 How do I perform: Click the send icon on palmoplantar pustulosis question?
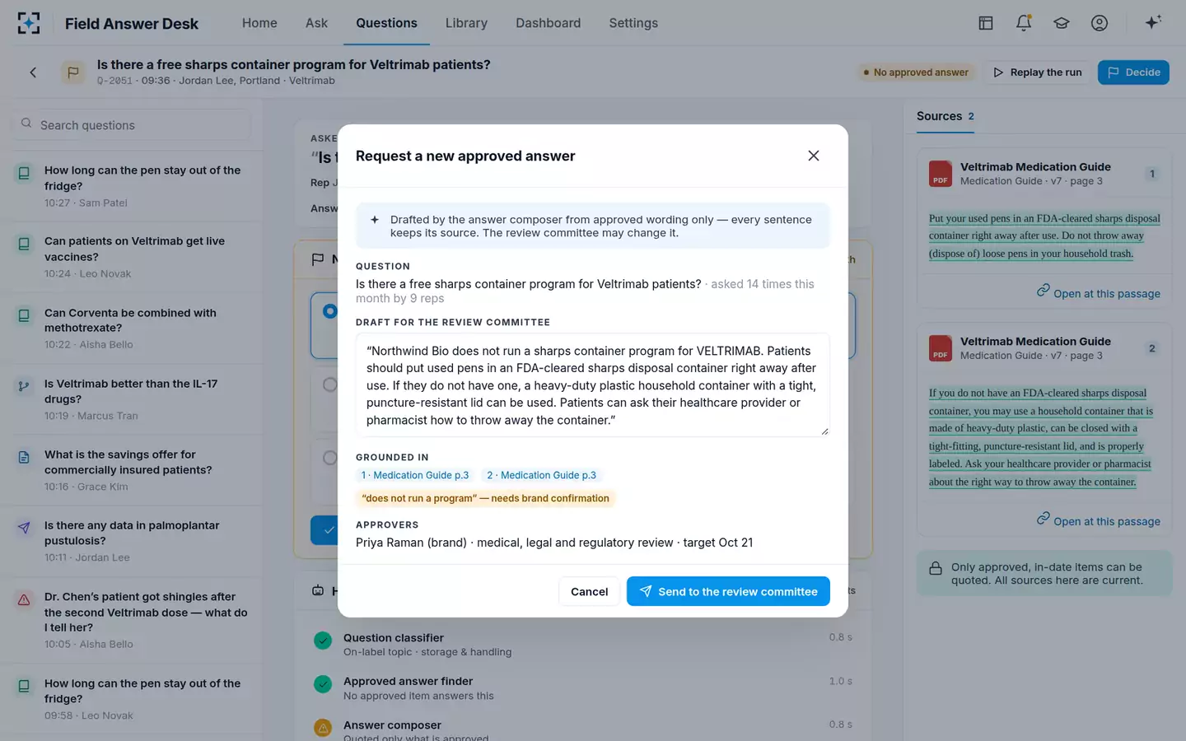[24, 528]
